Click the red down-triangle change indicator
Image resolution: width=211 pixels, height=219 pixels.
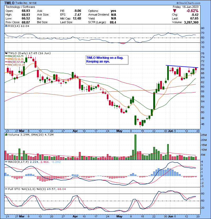point(175,11)
